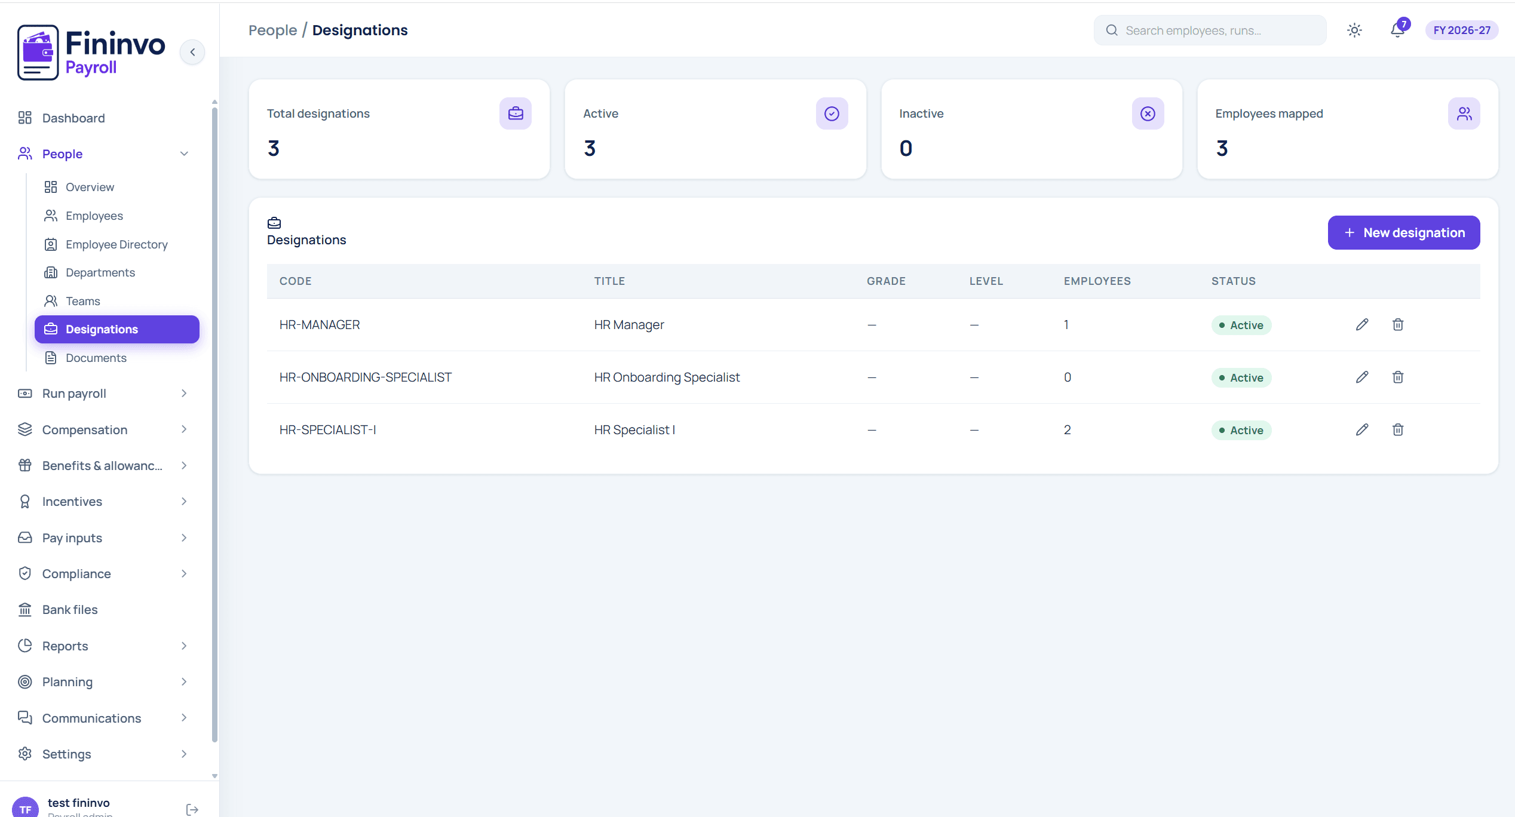Focus the Search employees, runs field

tap(1210, 30)
